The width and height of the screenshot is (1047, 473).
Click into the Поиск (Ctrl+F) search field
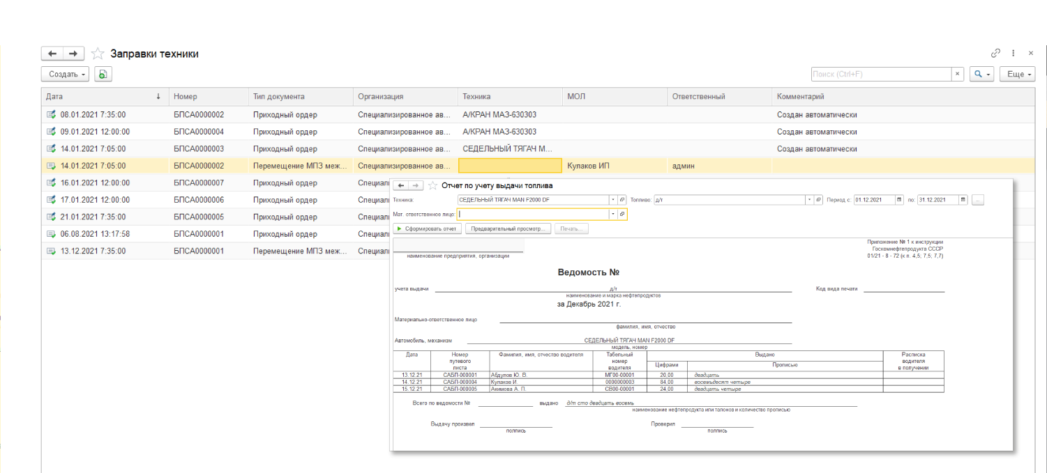coord(881,74)
